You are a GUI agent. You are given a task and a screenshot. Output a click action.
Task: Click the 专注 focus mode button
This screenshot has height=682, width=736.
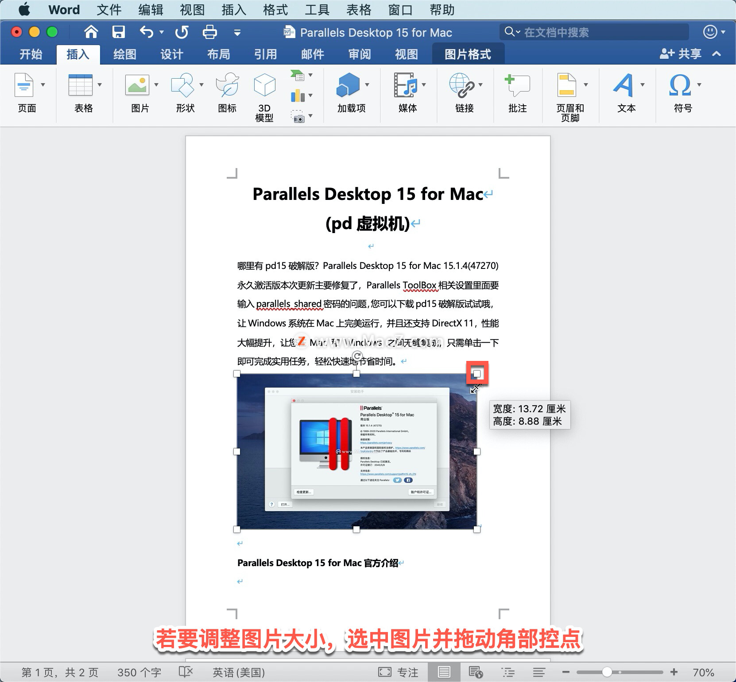[399, 672]
